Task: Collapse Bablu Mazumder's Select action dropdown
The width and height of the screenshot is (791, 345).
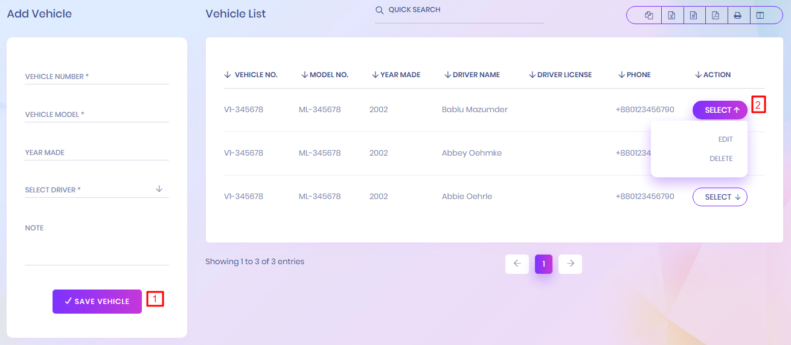Action: click(x=720, y=110)
